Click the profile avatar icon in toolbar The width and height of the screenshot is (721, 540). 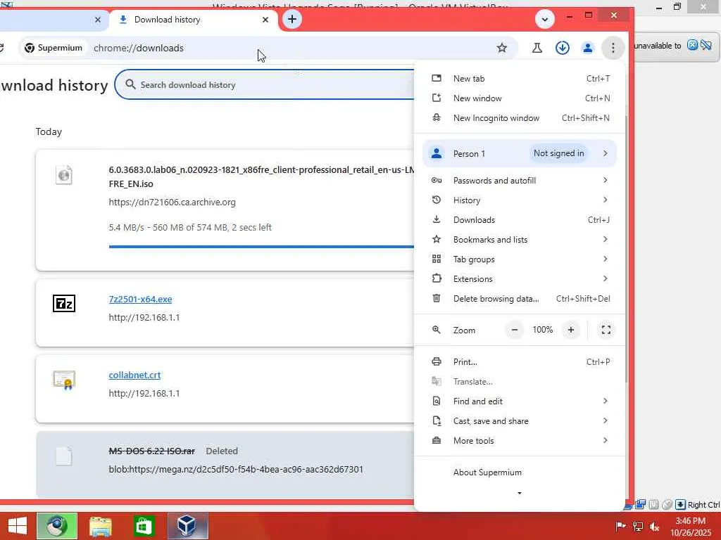(588, 48)
